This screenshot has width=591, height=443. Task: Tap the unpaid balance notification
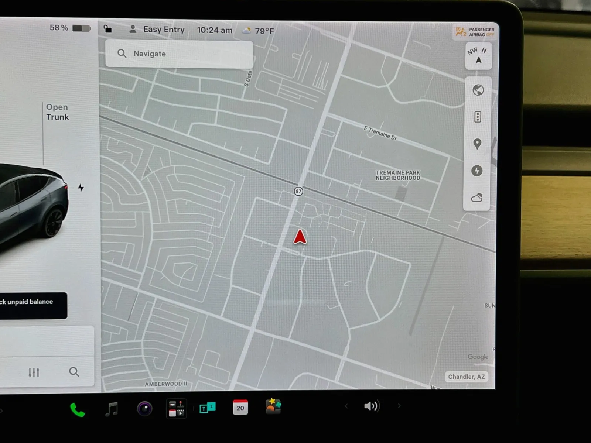click(x=33, y=306)
